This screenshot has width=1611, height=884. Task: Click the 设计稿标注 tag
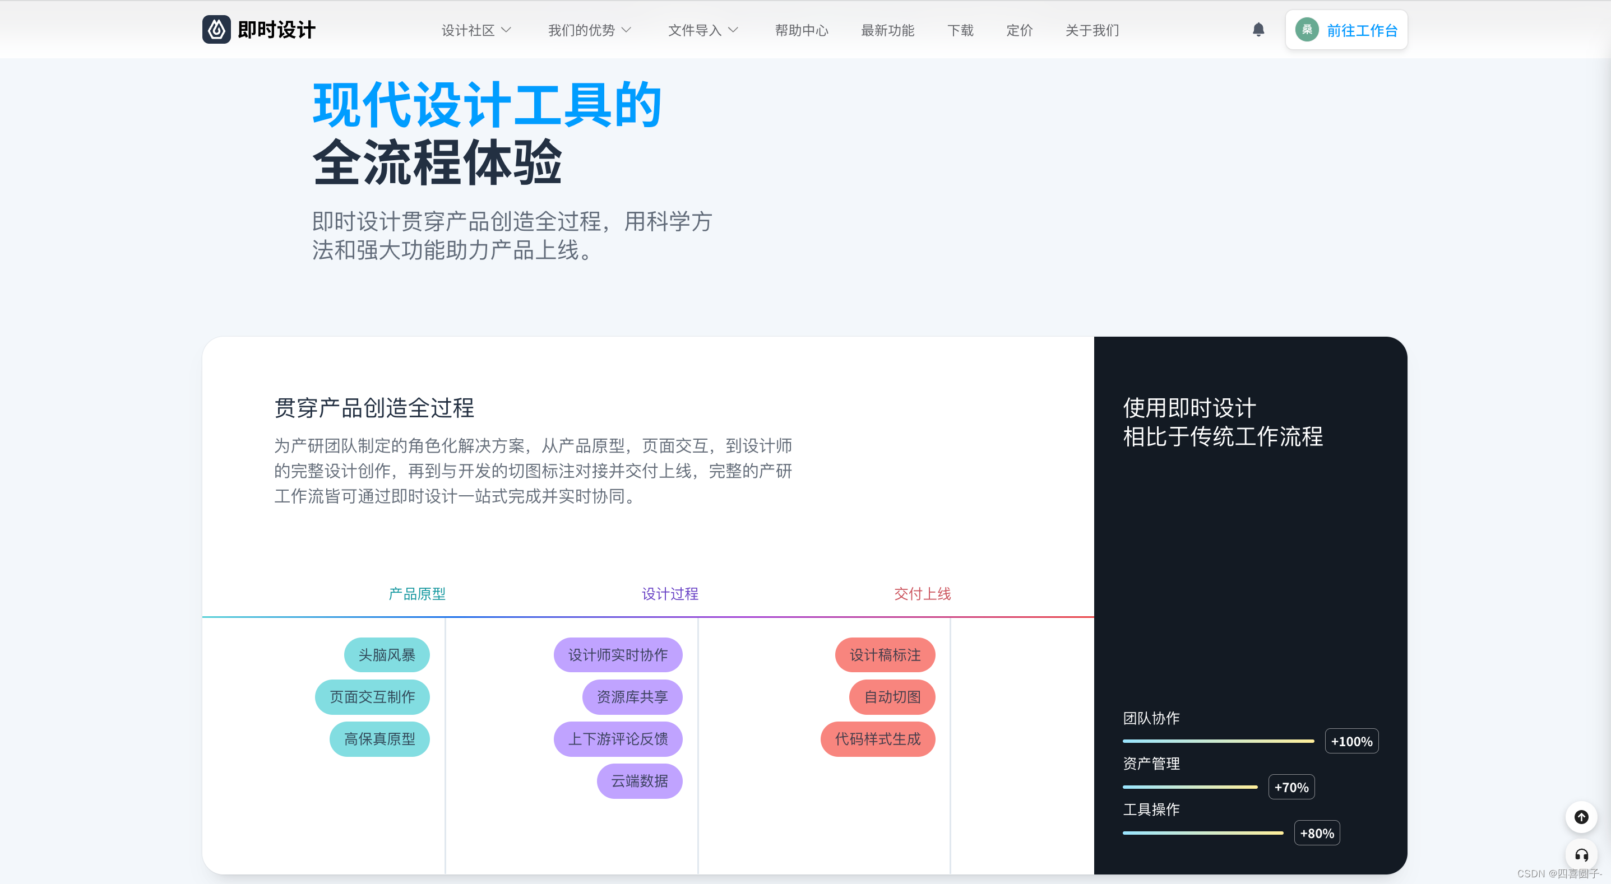[885, 654]
